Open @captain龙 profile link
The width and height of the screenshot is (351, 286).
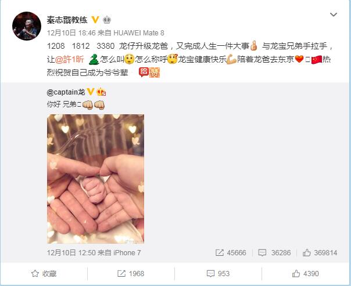(x=66, y=92)
